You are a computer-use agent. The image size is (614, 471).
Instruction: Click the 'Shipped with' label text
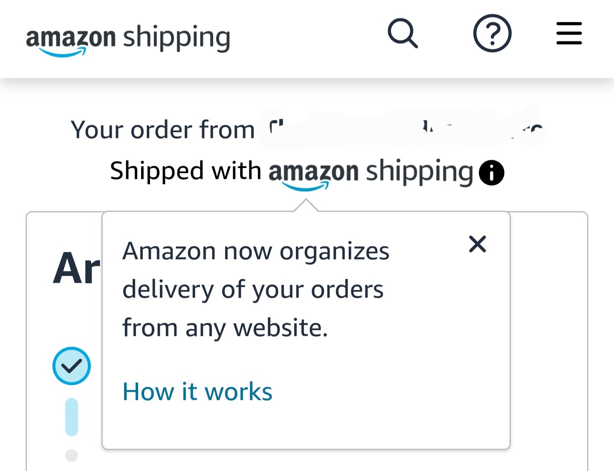[185, 171]
